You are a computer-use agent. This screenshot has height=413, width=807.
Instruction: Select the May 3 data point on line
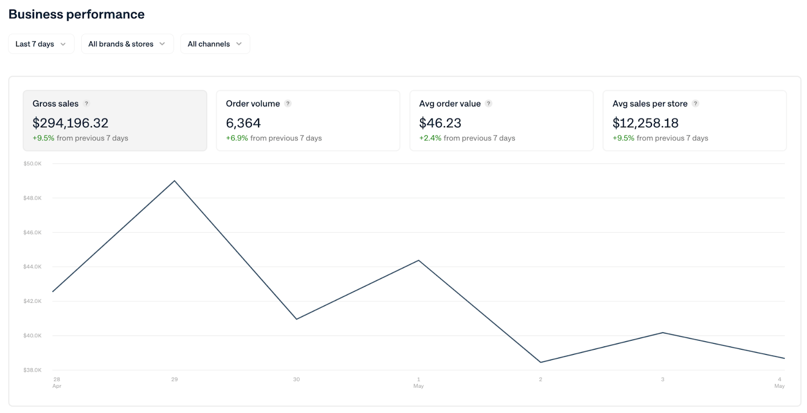[663, 333]
